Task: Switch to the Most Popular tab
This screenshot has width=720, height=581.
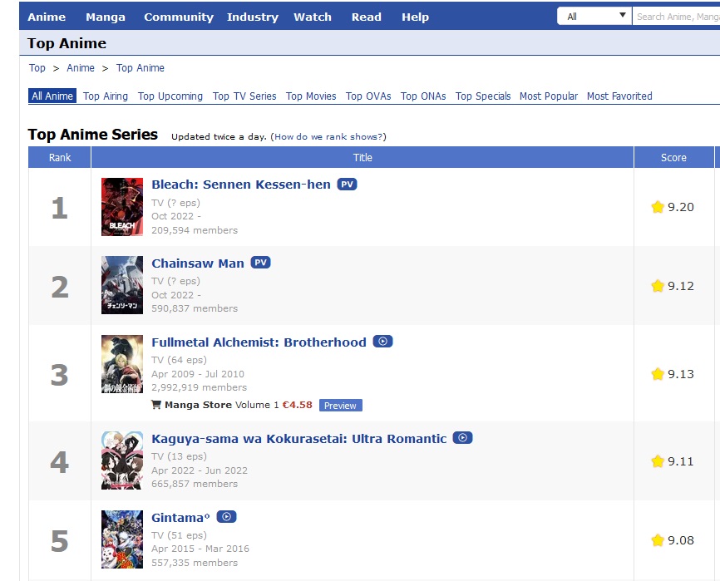Action: coord(549,96)
